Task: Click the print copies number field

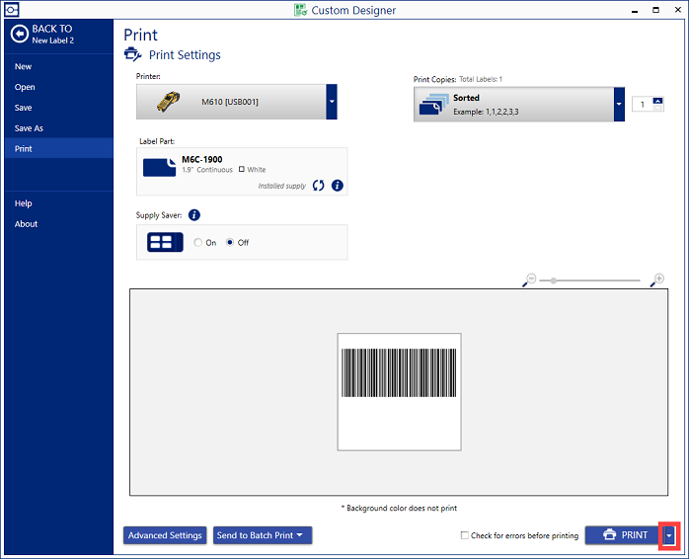Action: tap(643, 105)
